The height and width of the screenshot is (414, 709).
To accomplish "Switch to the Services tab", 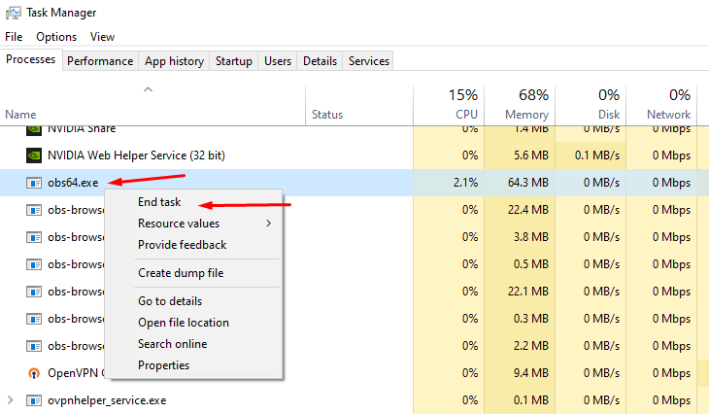I will [x=368, y=61].
